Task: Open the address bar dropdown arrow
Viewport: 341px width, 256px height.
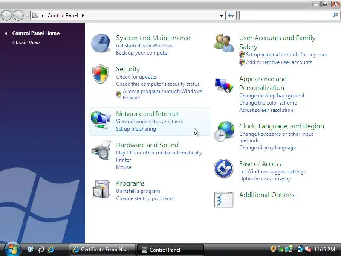Action: tap(221, 16)
